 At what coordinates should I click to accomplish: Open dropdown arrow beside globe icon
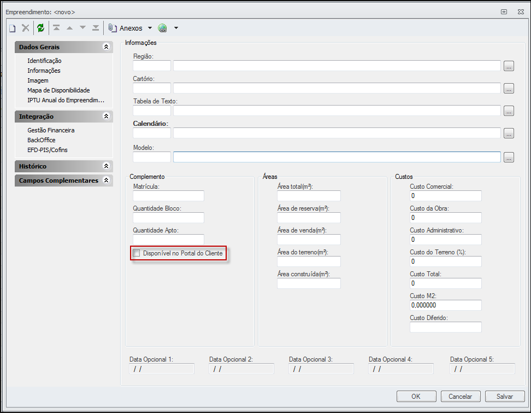(x=176, y=28)
